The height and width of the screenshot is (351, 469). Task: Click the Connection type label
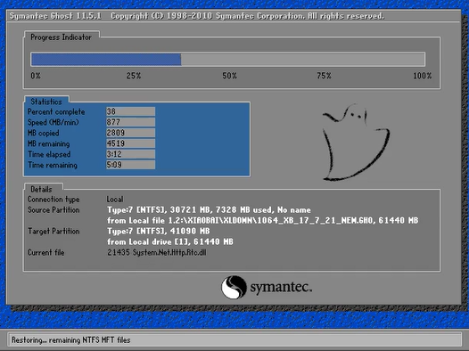click(x=53, y=200)
